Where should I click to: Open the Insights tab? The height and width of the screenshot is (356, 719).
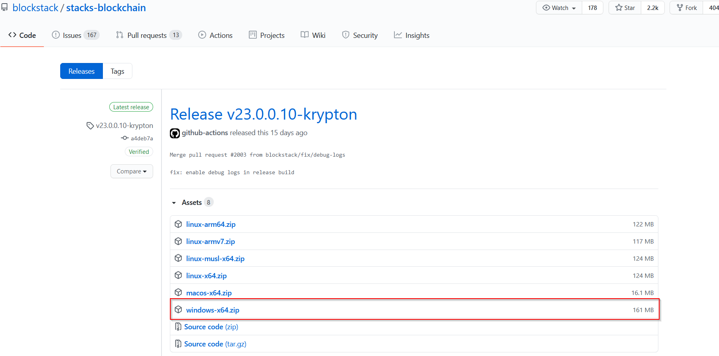[412, 35]
